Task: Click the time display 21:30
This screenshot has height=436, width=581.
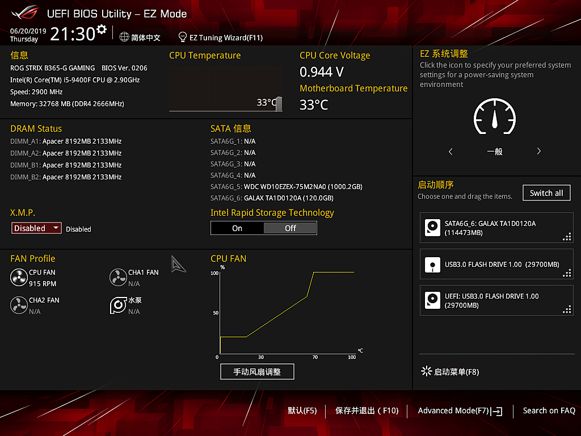Action: pyautogui.click(x=73, y=34)
